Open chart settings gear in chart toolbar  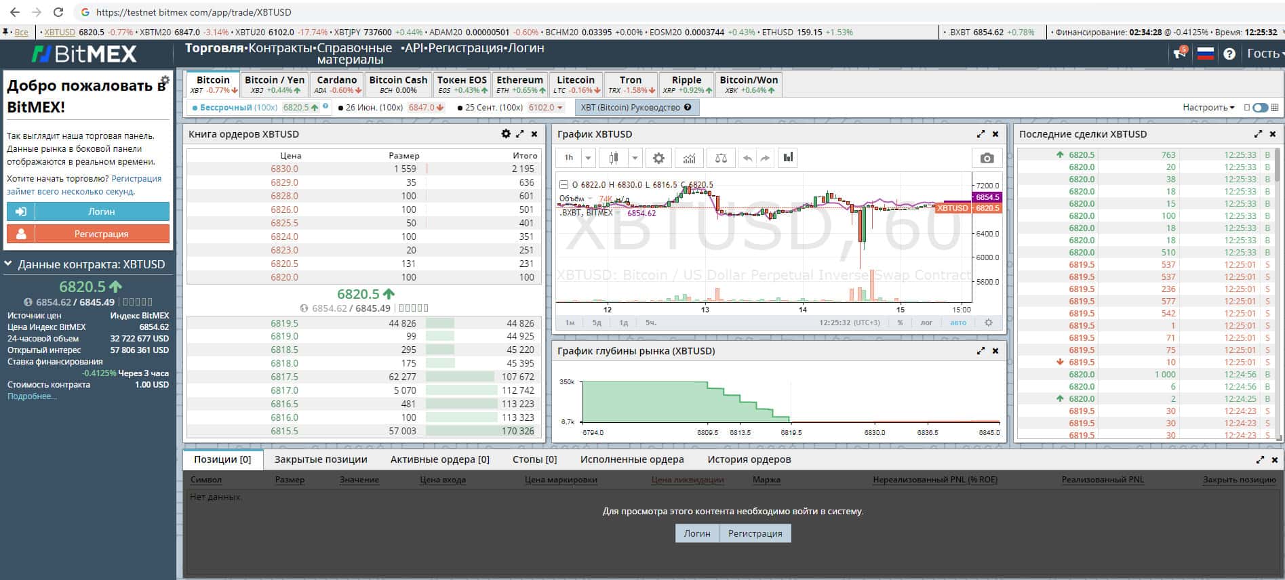coord(658,158)
